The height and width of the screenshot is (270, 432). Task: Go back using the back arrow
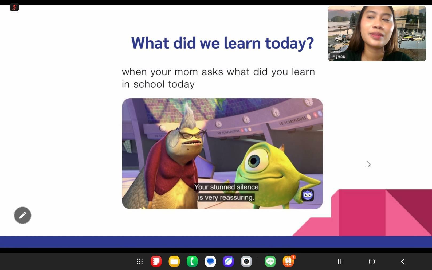[x=403, y=261]
